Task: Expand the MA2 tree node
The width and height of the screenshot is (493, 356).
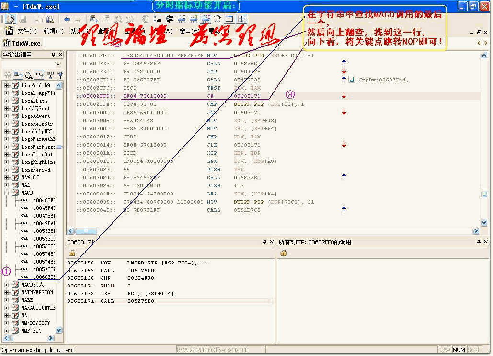Action: pos(6,185)
